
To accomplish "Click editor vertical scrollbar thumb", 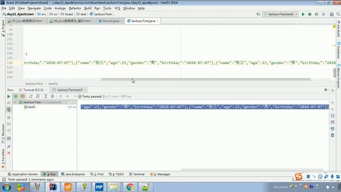I will [335, 73].
